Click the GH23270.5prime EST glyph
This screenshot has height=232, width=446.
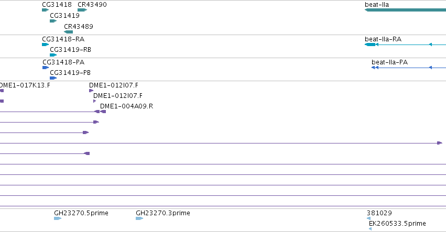pyautogui.click(x=58, y=218)
